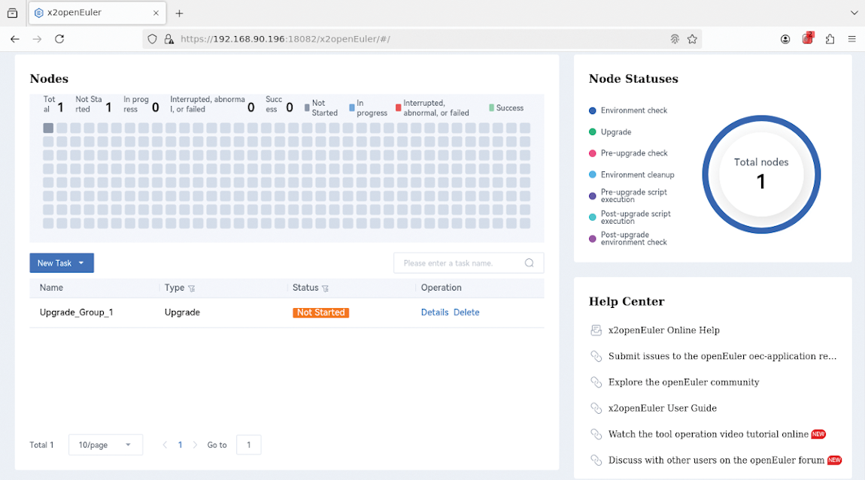
Task: Click the Name column header
Action: tap(51, 288)
